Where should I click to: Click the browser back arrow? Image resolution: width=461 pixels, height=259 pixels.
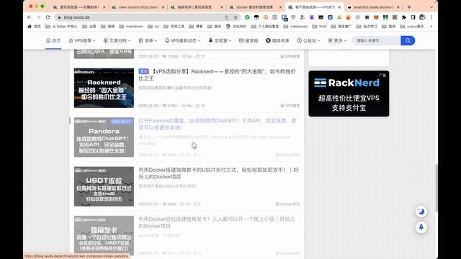30,17
